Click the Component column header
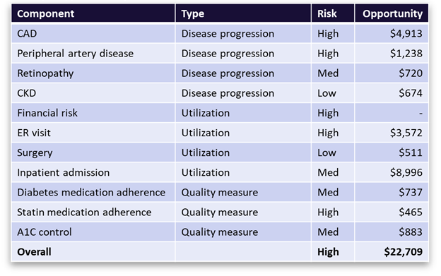The image size is (441, 276). (x=93, y=13)
